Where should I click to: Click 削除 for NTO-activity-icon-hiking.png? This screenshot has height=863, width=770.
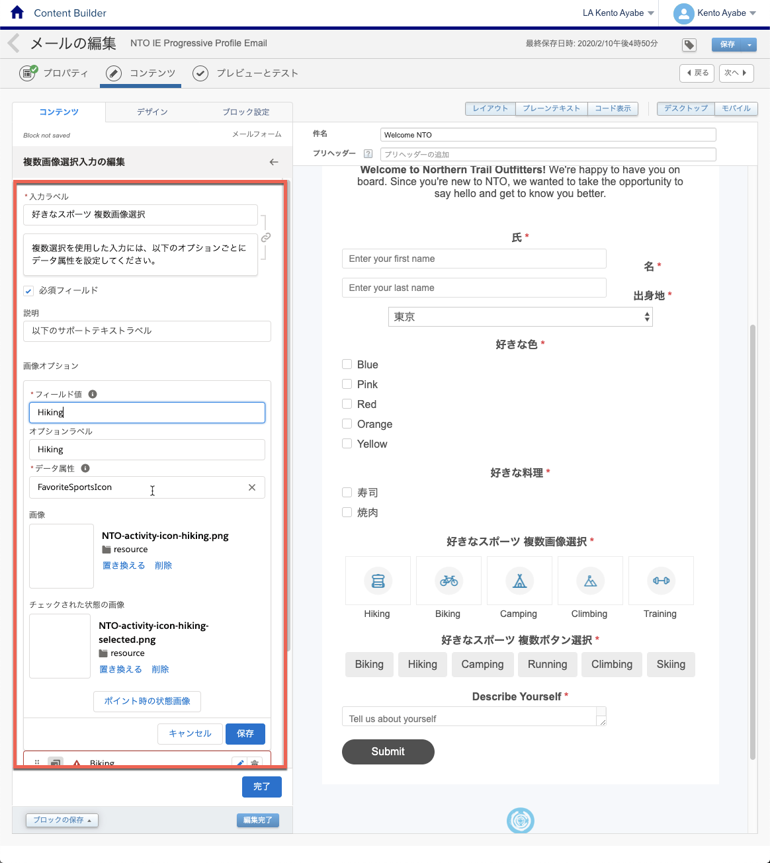(x=163, y=565)
